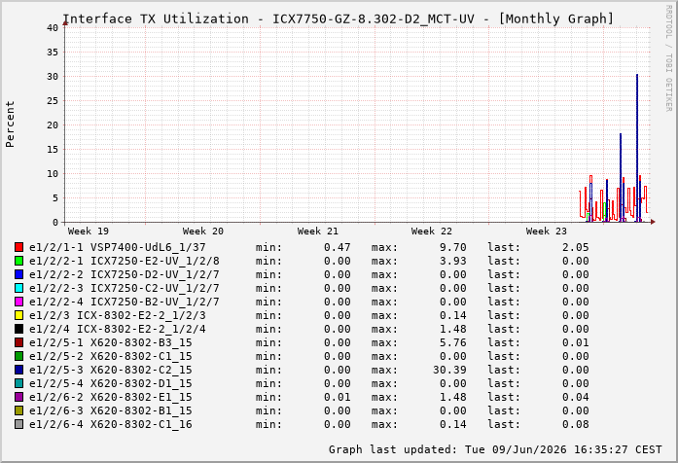Click the teal swatch for e1/2/5-4 X620-8302-D1_15
This screenshot has width=678, height=463.
[18, 383]
